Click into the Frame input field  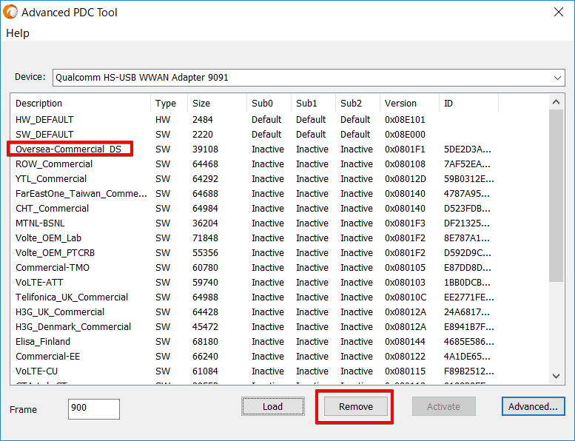[93, 408]
